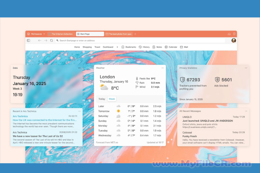This screenshot has width=260, height=173.
Task: Open History from start page navigation
Action: point(144,47)
